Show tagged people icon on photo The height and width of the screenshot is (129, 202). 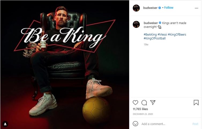pos(5,124)
